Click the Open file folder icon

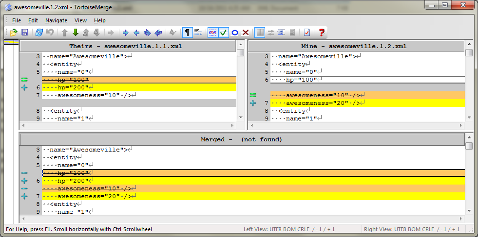[x=14, y=33]
